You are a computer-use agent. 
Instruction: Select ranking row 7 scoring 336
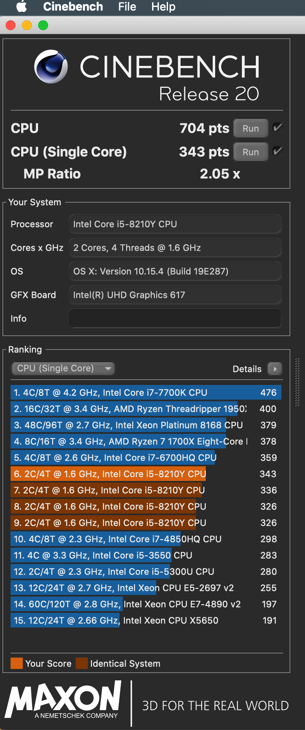coord(146,490)
